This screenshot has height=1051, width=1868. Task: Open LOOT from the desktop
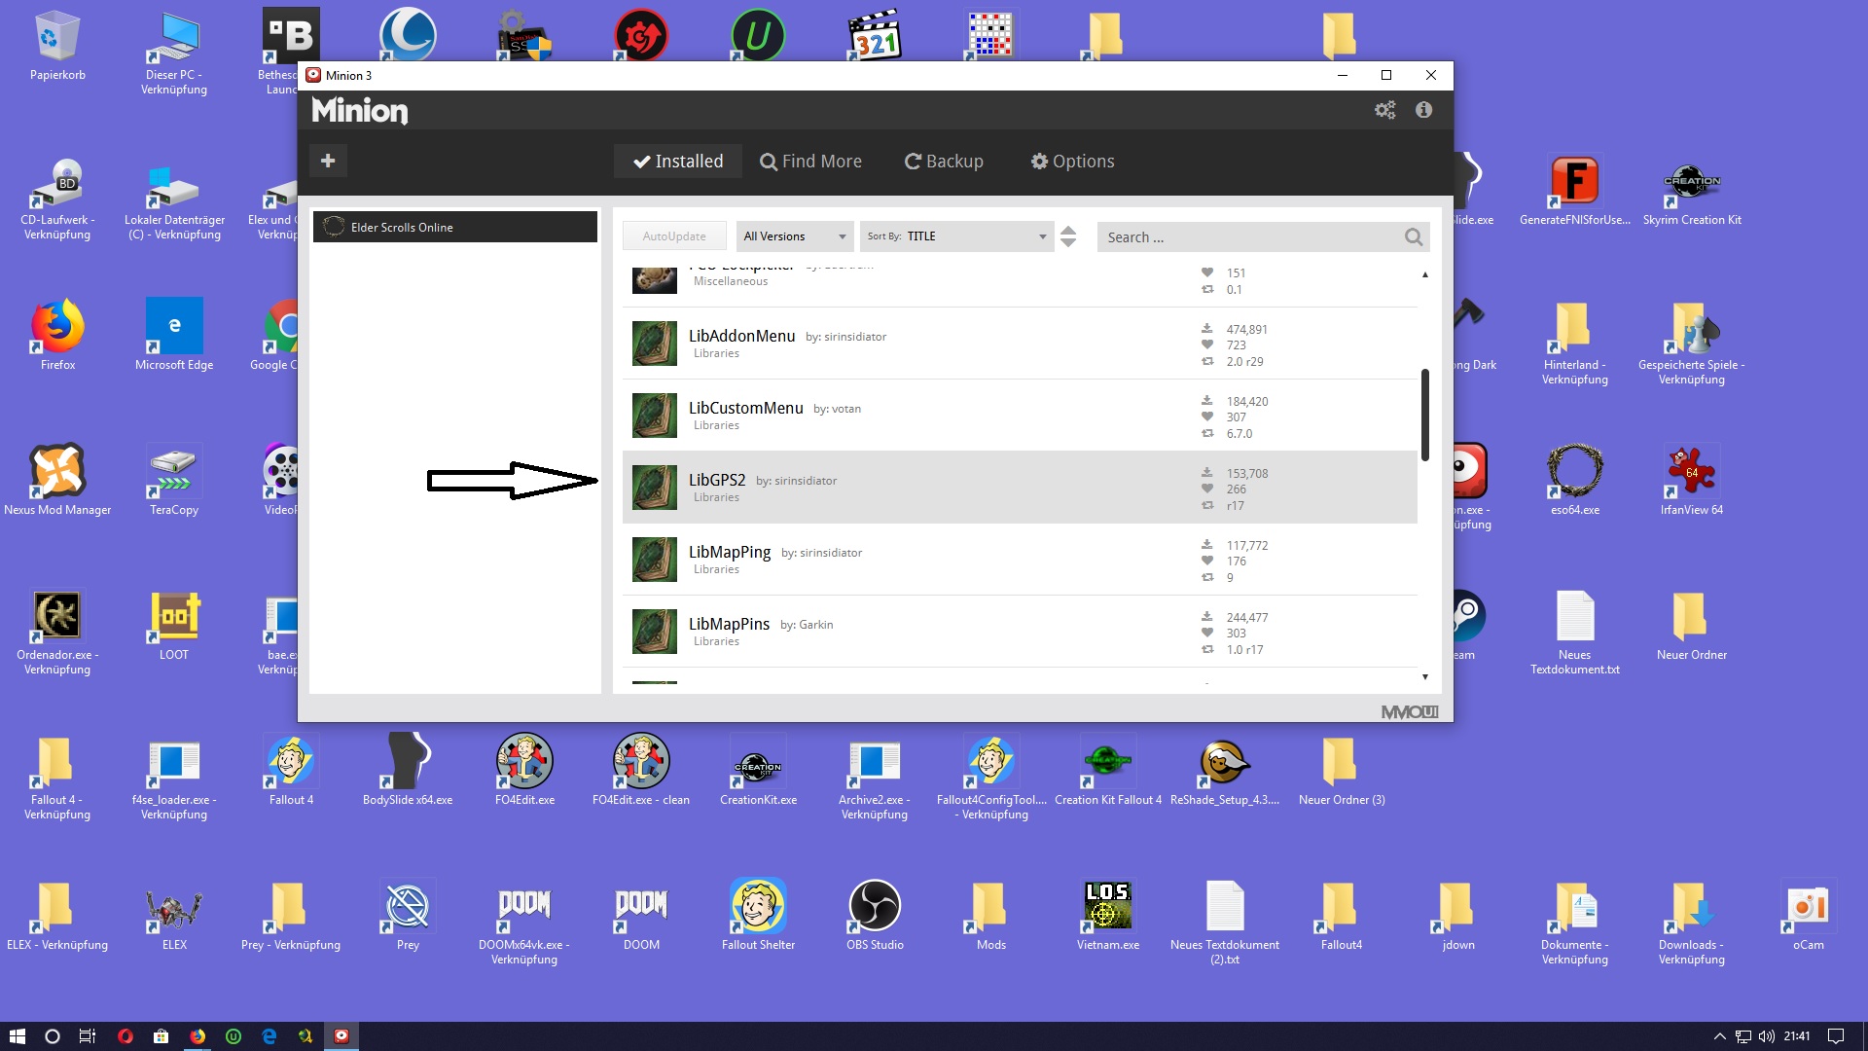pyautogui.click(x=173, y=616)
